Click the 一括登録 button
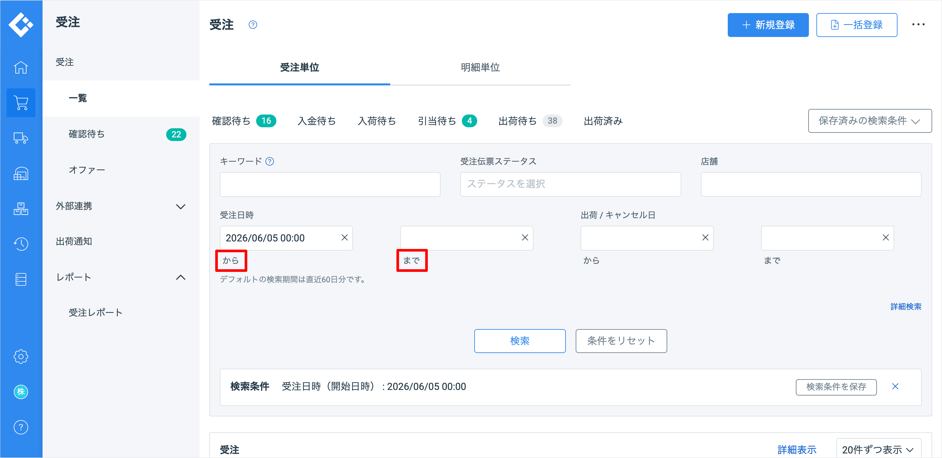The width and height of the screenshot is (942, 458). click(856, 25)
